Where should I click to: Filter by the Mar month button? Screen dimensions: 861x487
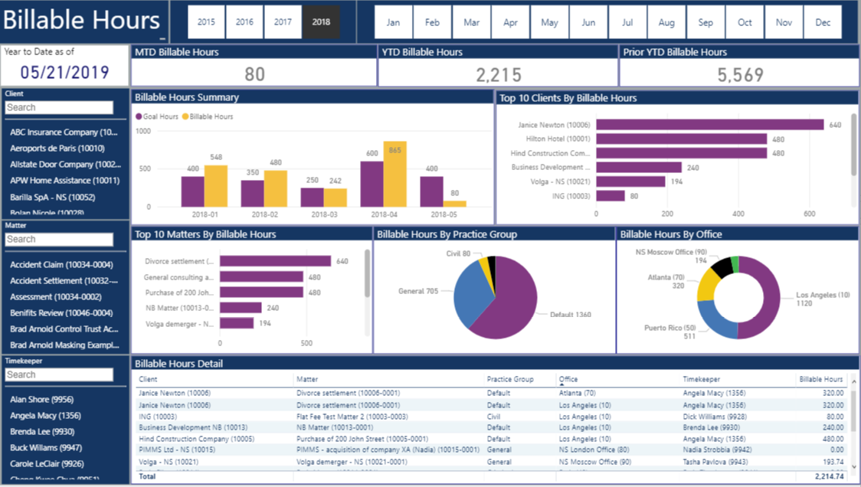(x=471, y=22)
